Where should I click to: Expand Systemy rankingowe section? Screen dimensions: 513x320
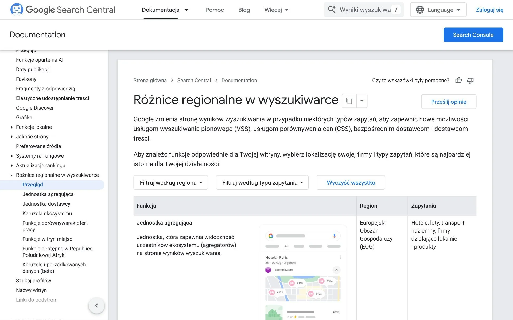tap(12, 156)
